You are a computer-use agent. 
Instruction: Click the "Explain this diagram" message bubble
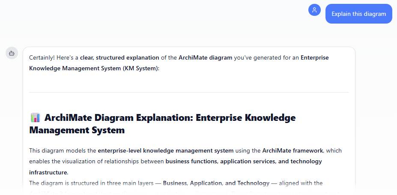[358, 14]
